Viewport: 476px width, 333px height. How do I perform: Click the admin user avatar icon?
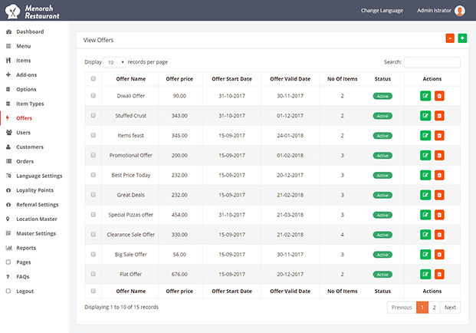tap(460, 11)
